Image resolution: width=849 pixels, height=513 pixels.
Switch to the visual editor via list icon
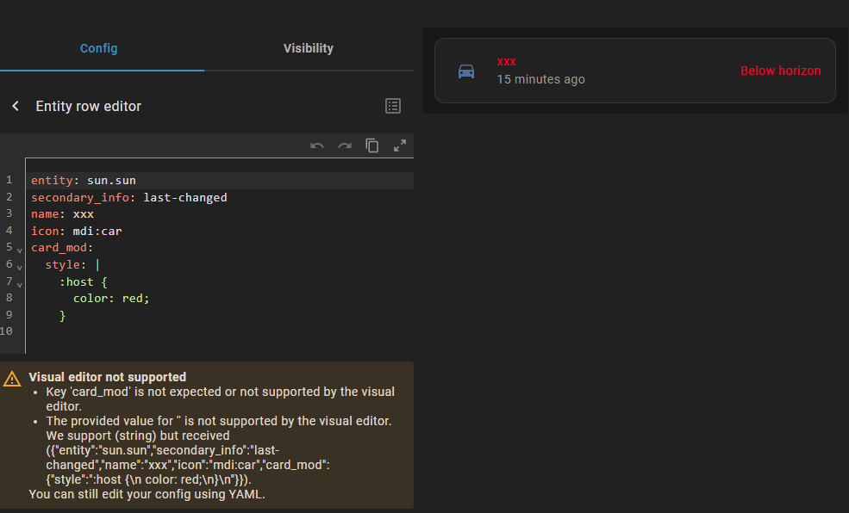click(x=393, y=106)
